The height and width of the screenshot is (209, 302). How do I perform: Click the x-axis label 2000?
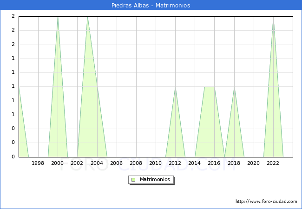(58, 163)
